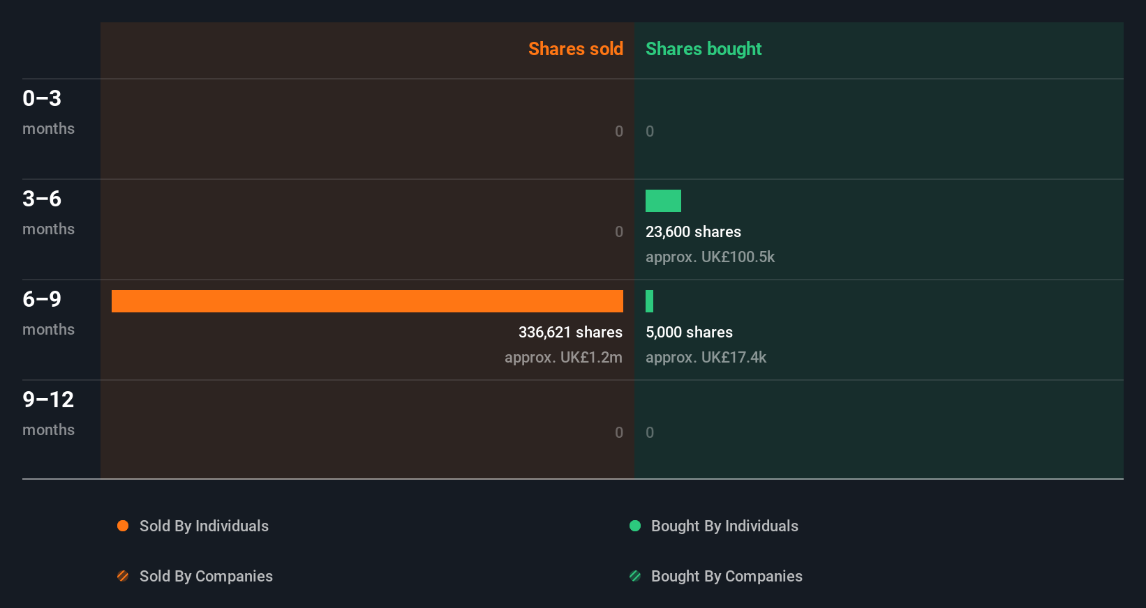Click the green 23,600 shares bought bar
This screenshot has width=1146, height=608.
click(663, 201)
